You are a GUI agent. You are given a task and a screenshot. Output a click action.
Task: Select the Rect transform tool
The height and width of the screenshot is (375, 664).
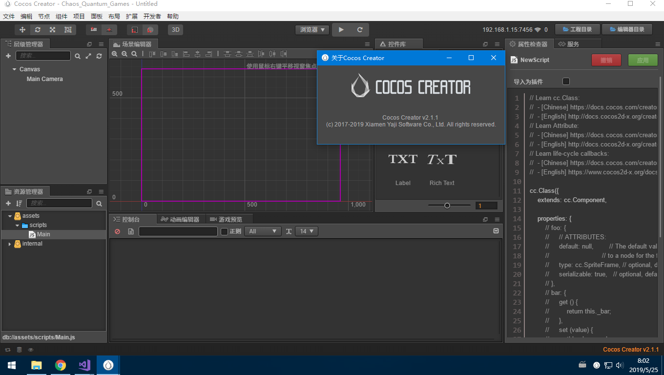[68, 30]
